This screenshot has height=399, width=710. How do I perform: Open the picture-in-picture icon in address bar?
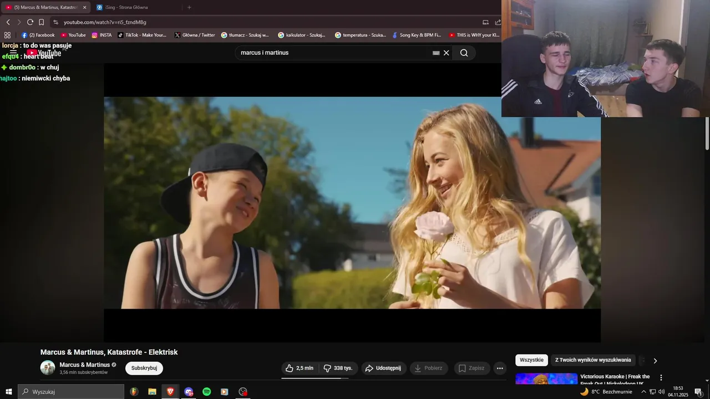[485, 22]
